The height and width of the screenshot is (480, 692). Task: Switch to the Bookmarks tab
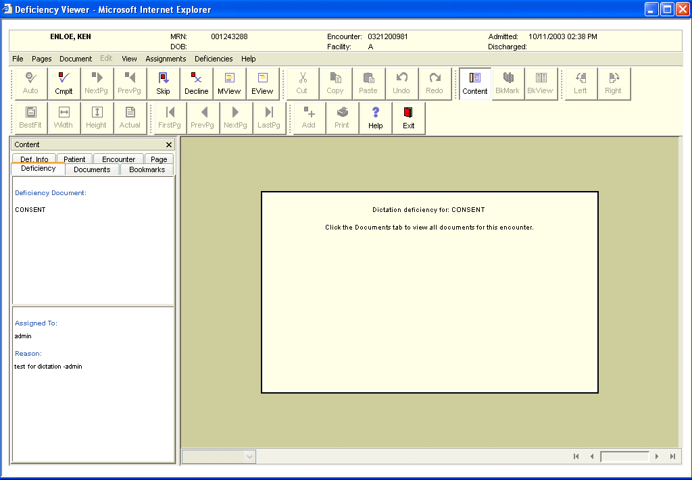(147, 169)
